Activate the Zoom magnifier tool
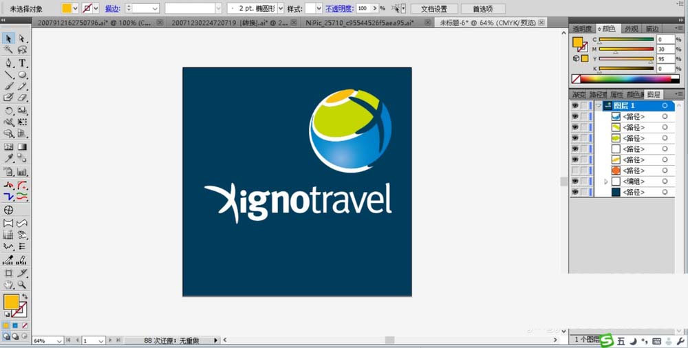The image size is (688, 348). [22, 285]
